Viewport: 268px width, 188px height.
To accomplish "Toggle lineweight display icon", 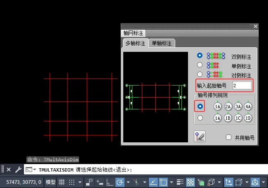I will pos(180,182).
